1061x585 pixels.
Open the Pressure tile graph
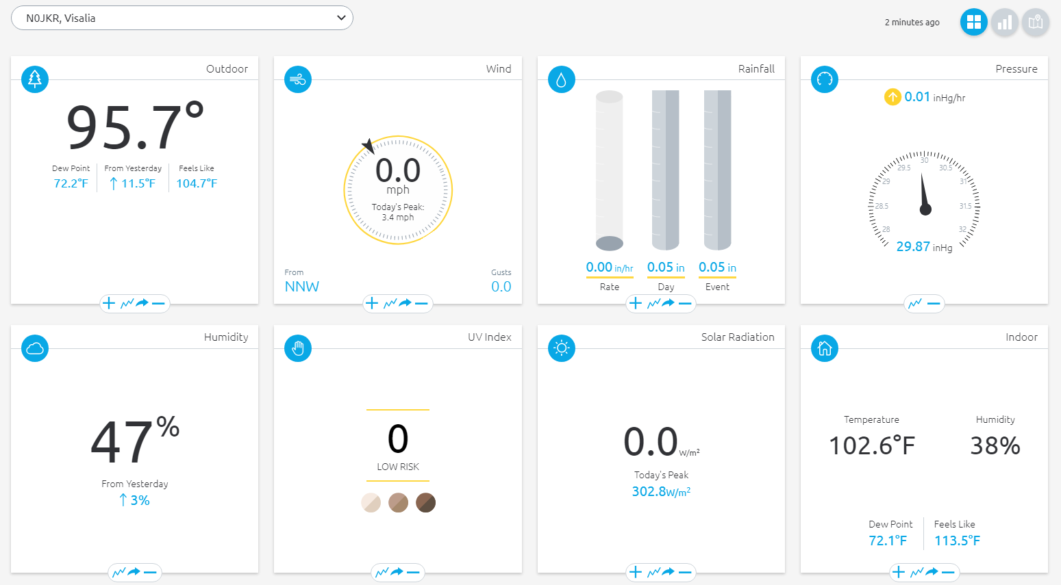click(914, 303)
